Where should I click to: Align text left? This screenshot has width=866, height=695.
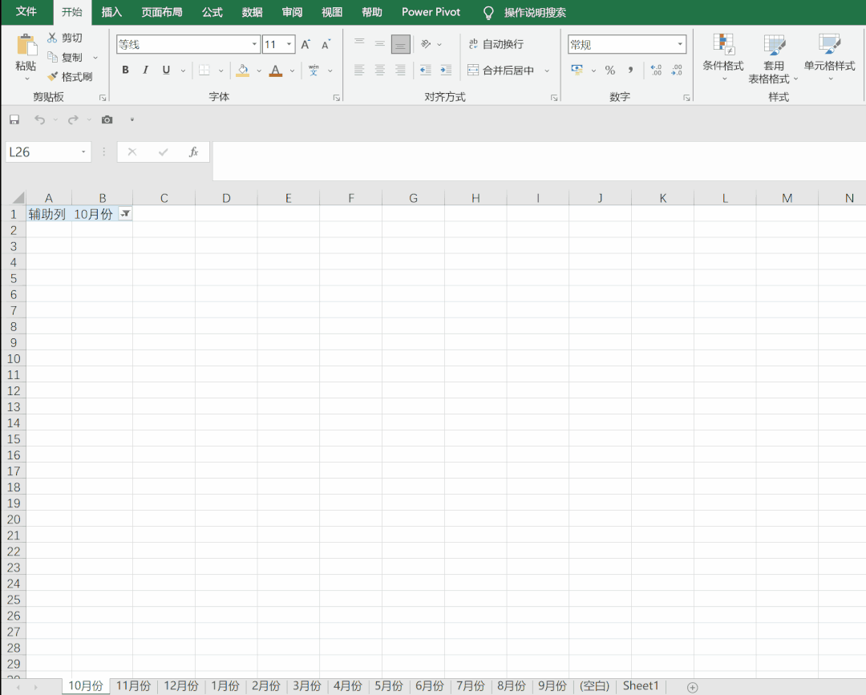[x=359, y=70]
